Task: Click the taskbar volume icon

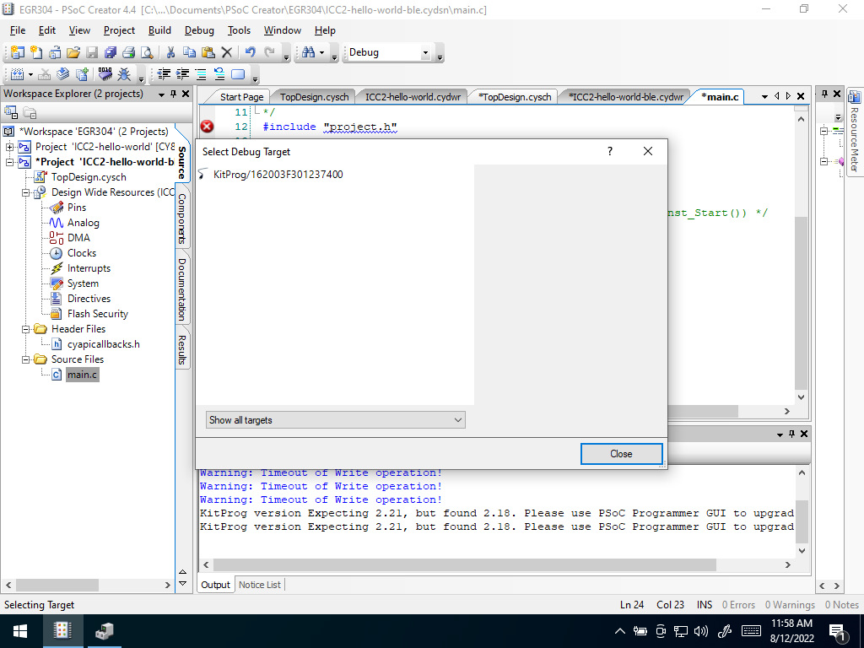Action: point(701,631)
